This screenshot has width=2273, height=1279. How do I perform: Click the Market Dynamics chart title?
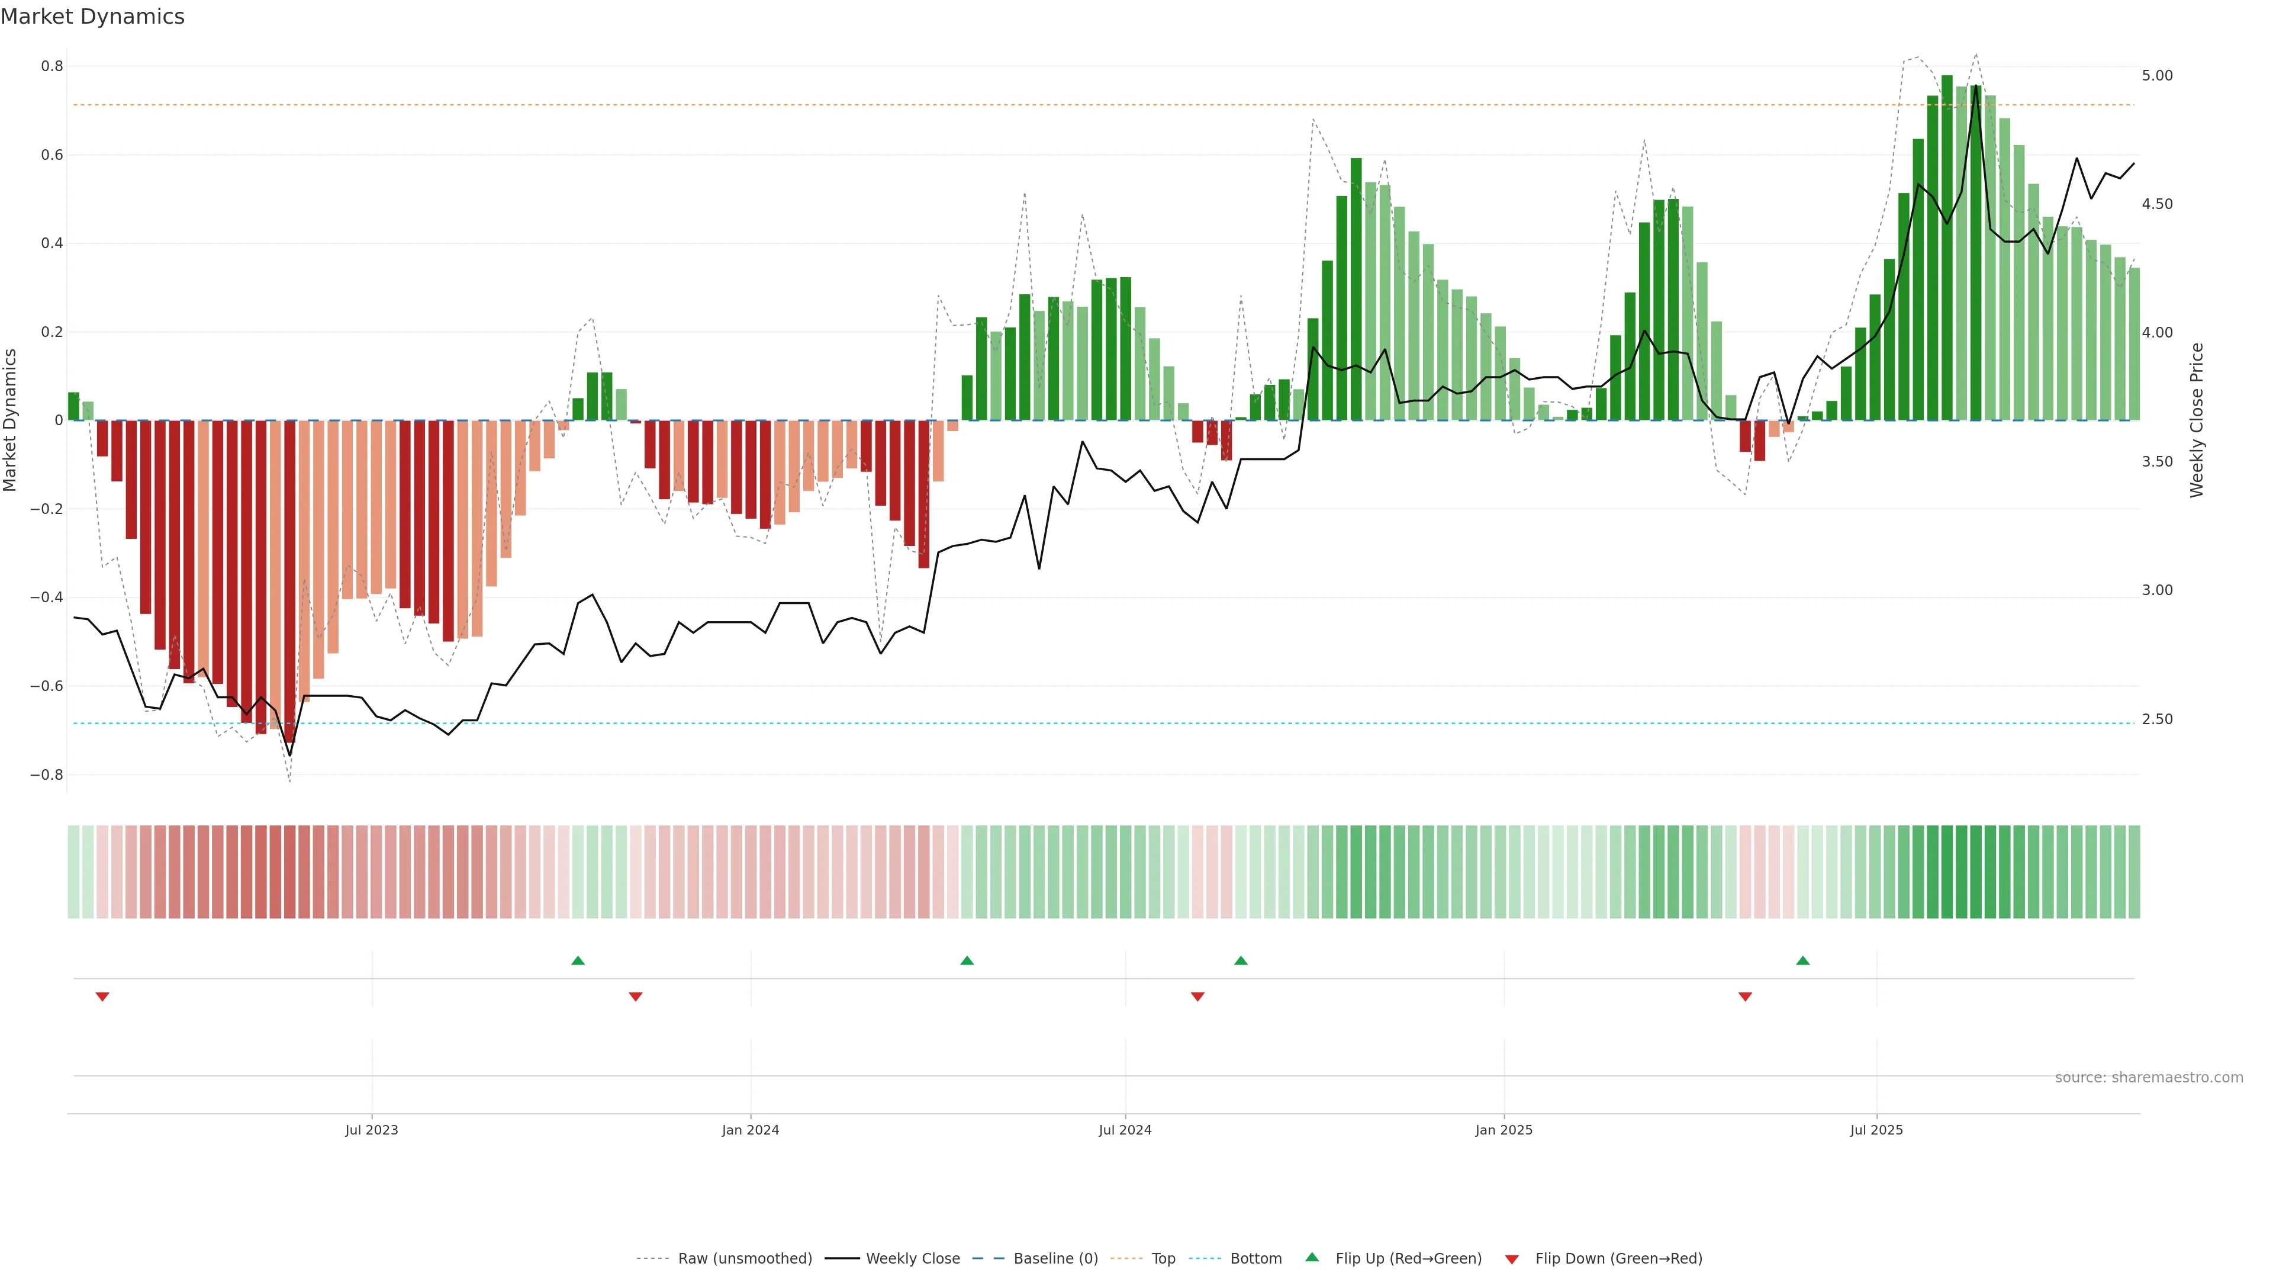tap(93, 17)
